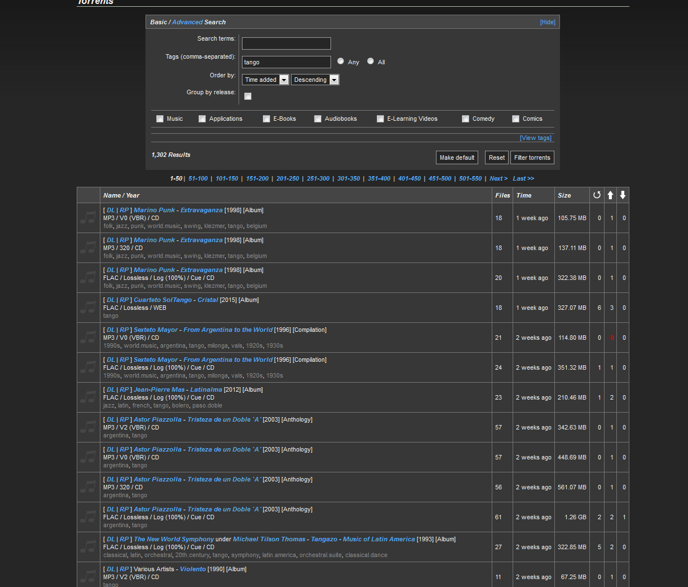Select the Any tags radio button
The image size is (688, 587).
(x=341, y=61)
